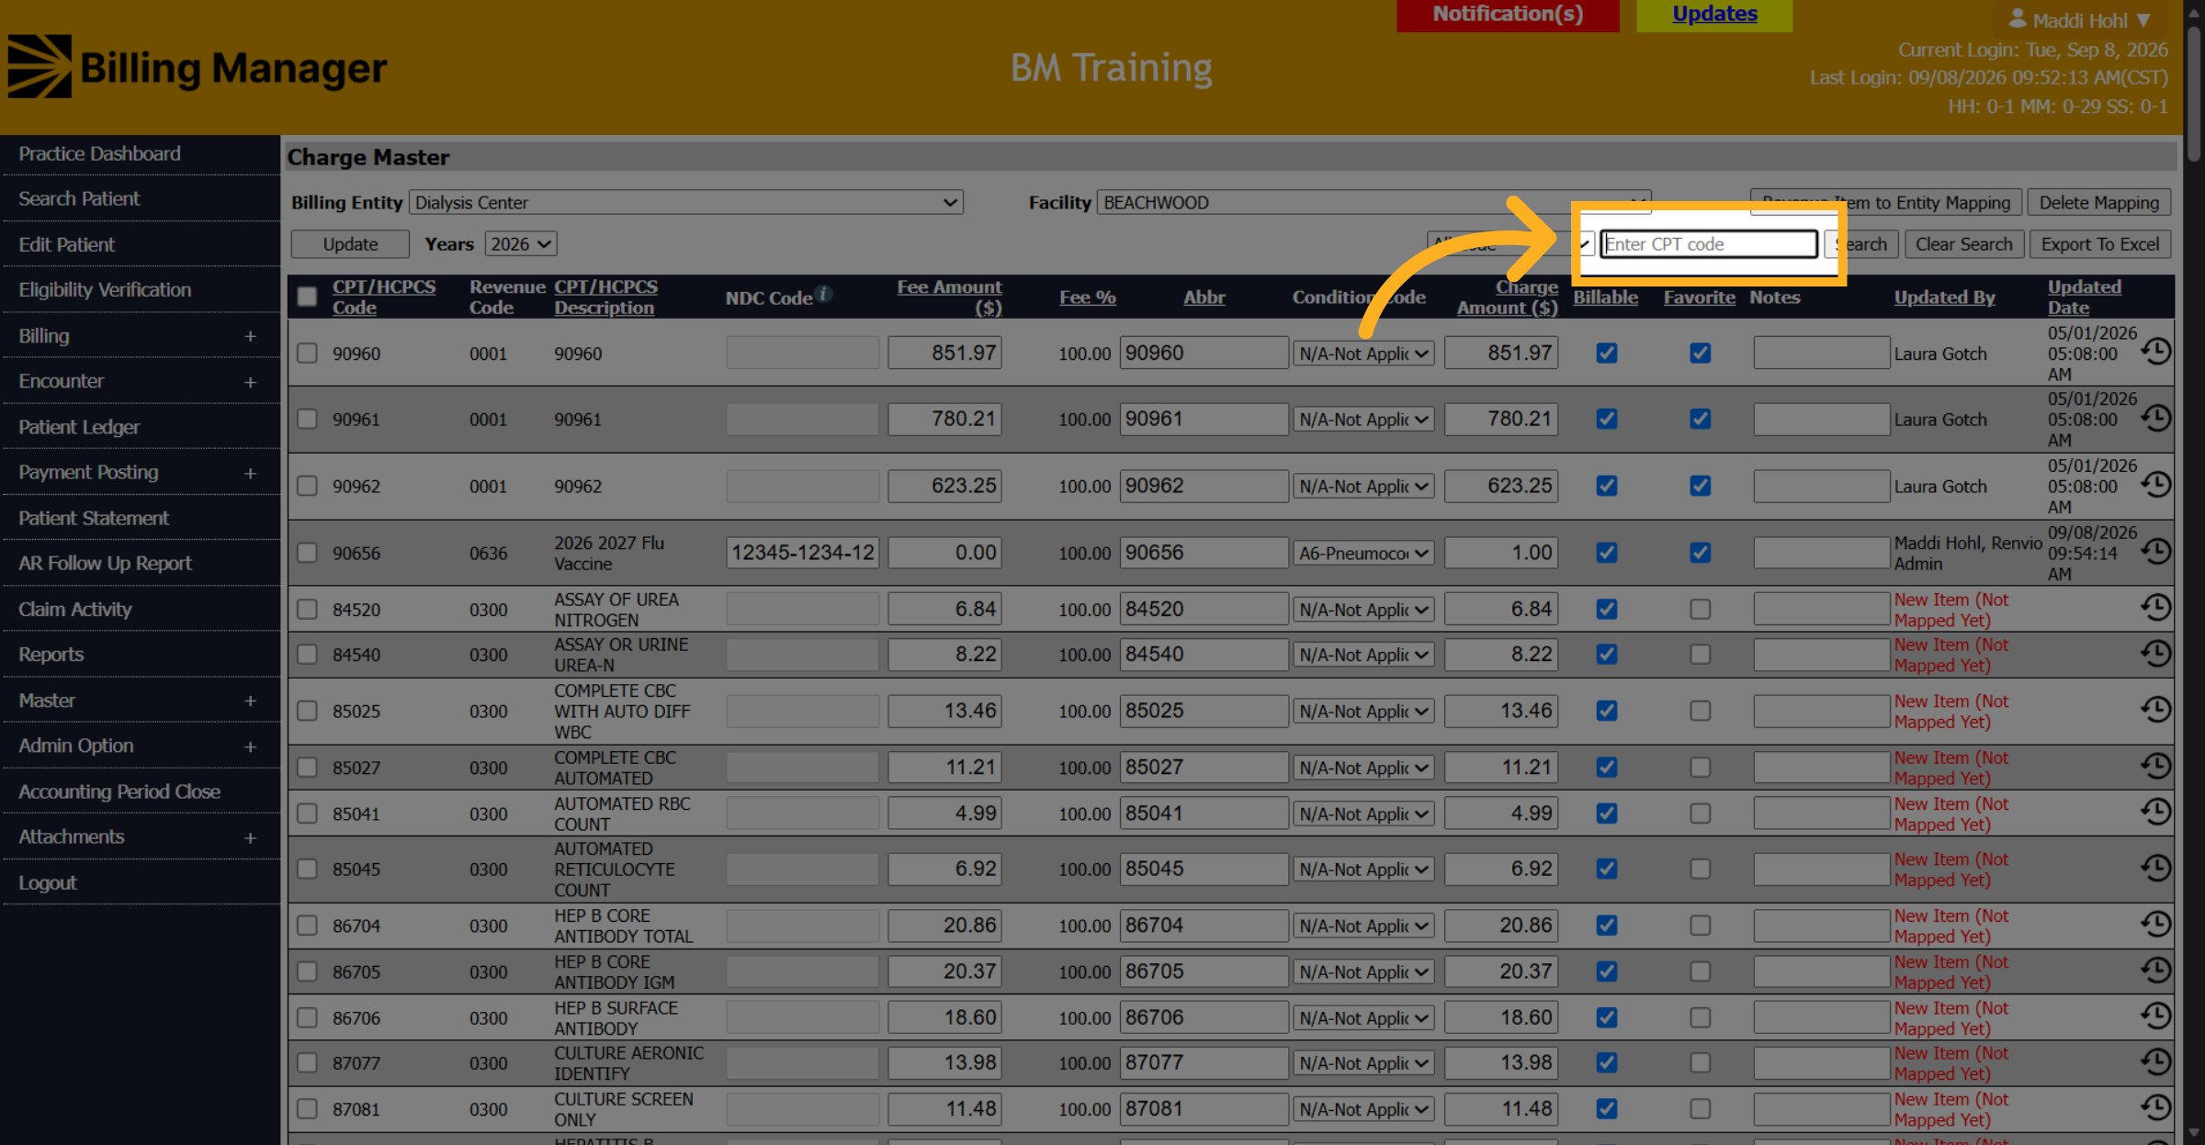Uncheck Billable for code 90961
This screenshot has height=1145, width=2205.
tap(1606, 419)
